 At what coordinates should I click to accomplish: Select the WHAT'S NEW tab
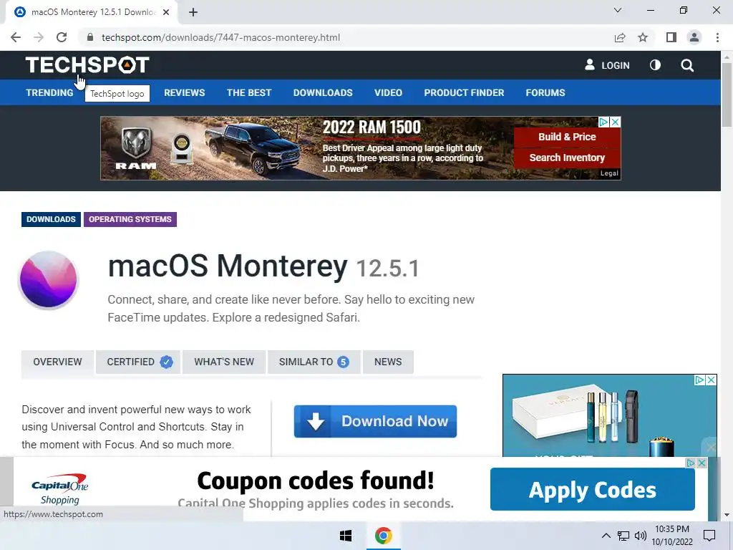pyautogui.click(x=224, y=362)
